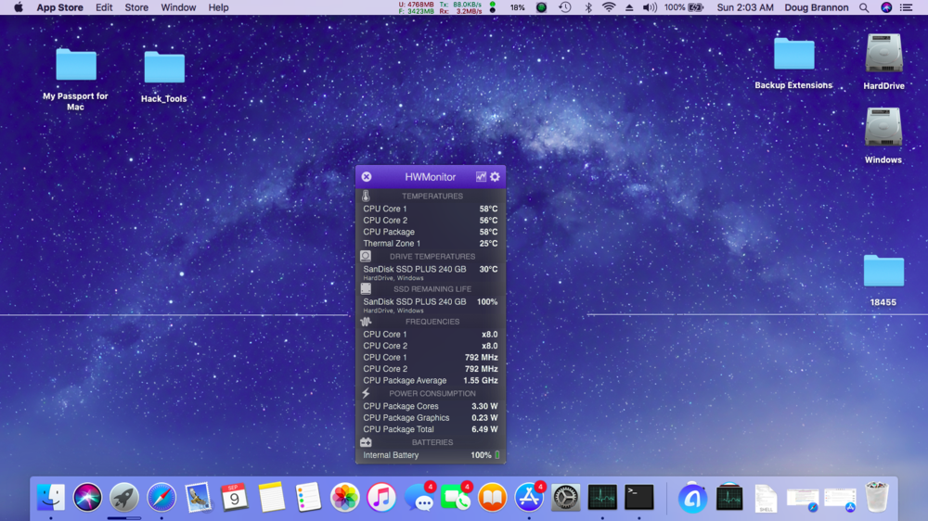928x521 pixels.
Task: Open the Time Machine status menu
Action: pos(565,7)
